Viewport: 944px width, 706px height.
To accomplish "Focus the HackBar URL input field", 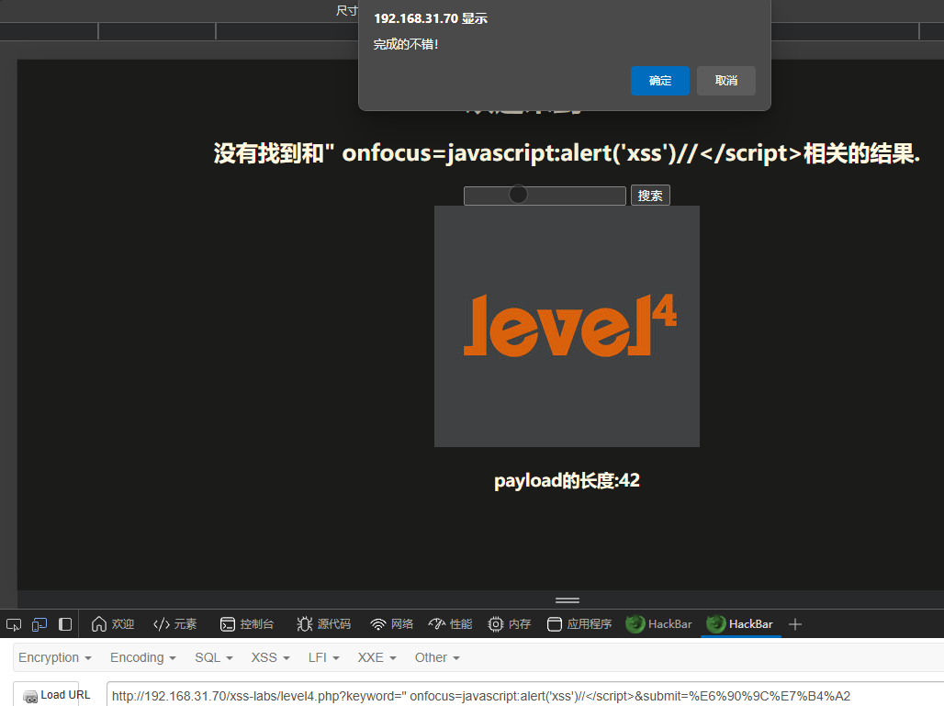I will pyautogui.click(x=525, y=696).
